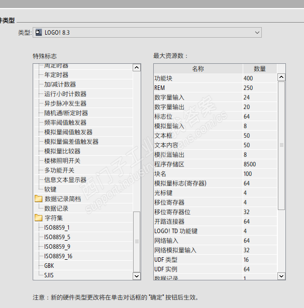The height and width of the screenshot is (308, 304).
Task: Select the 网络输入 row
Action: (215, 241)
